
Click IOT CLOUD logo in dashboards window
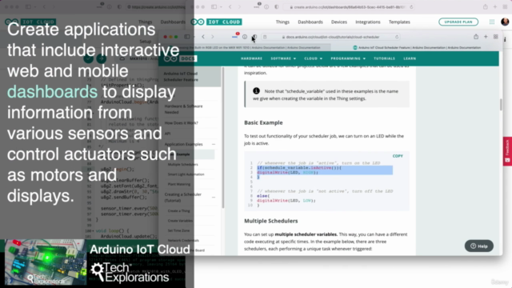(216, 22)
